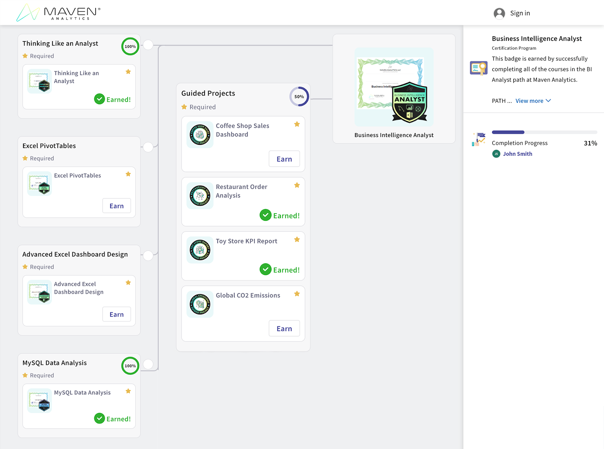604x449 pixels.
Task: Click the Global CO2 Emissions badge icon
Action: point(200,304)
